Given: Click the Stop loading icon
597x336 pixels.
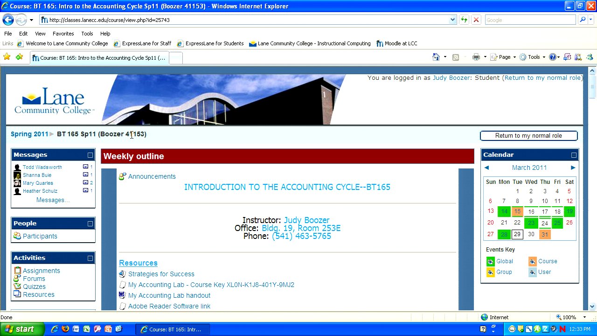Looking at the screenshot, I should coord(476,20).
